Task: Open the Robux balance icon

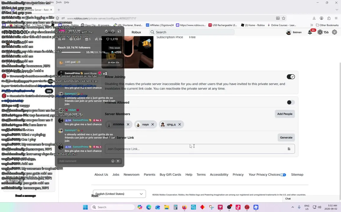Action: [x=320, y=32]
